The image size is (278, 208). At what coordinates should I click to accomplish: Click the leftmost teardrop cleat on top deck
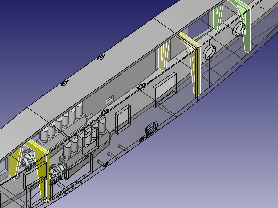click(64, 83)
